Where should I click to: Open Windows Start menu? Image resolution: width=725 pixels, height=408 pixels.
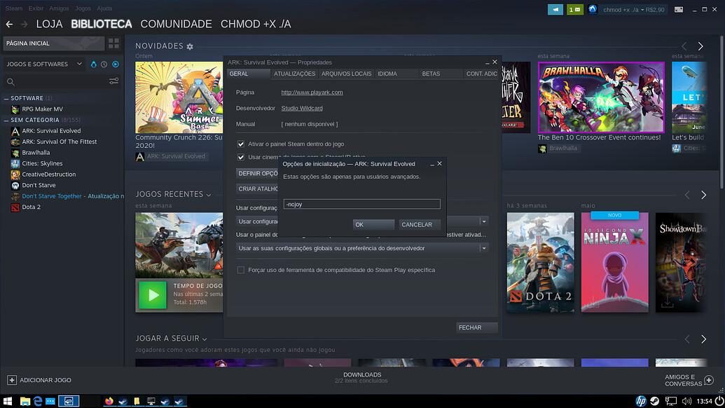(8, 401)
